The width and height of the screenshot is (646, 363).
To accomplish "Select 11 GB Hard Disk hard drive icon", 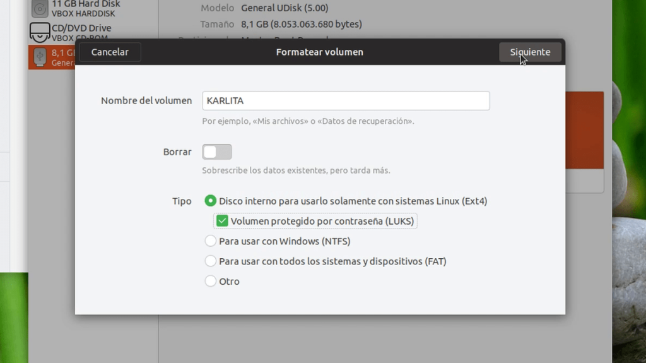I will pos(40,9).
